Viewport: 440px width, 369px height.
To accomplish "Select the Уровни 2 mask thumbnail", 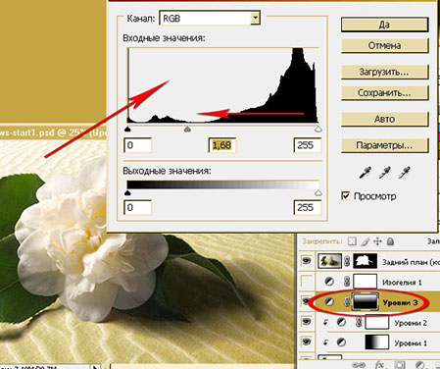I will click(377, 322).
